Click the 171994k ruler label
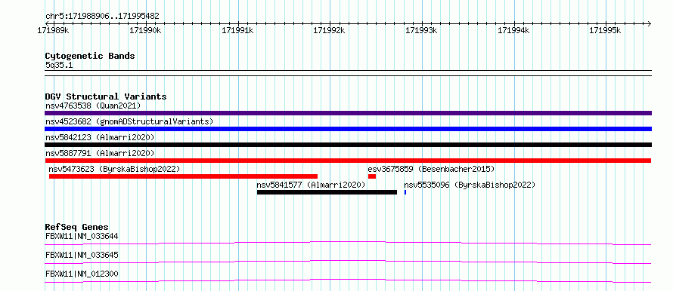This screenshot has width=673, height=291. pos(513,30)
